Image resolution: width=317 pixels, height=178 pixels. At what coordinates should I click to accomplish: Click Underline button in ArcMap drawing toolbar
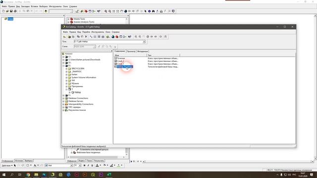click(92, 166)
